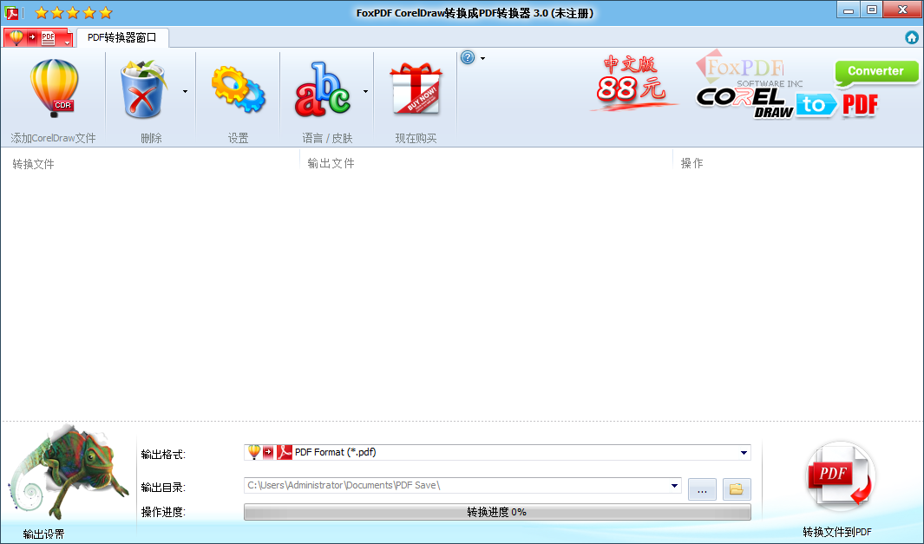Viewport: 924px width, 544px height.
Task: Open the output folder with the folder icon
Action: 737,489
